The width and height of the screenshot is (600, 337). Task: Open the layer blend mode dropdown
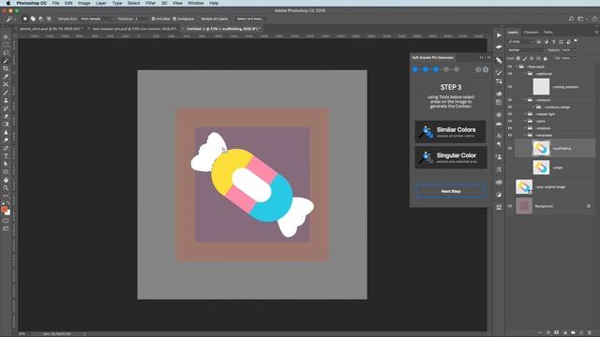pyautogui.click(x=526, y=50)
